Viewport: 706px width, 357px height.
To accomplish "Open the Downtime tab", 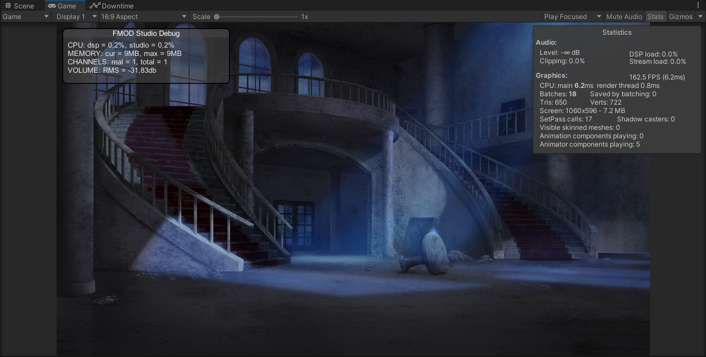I will pos(111,6).
